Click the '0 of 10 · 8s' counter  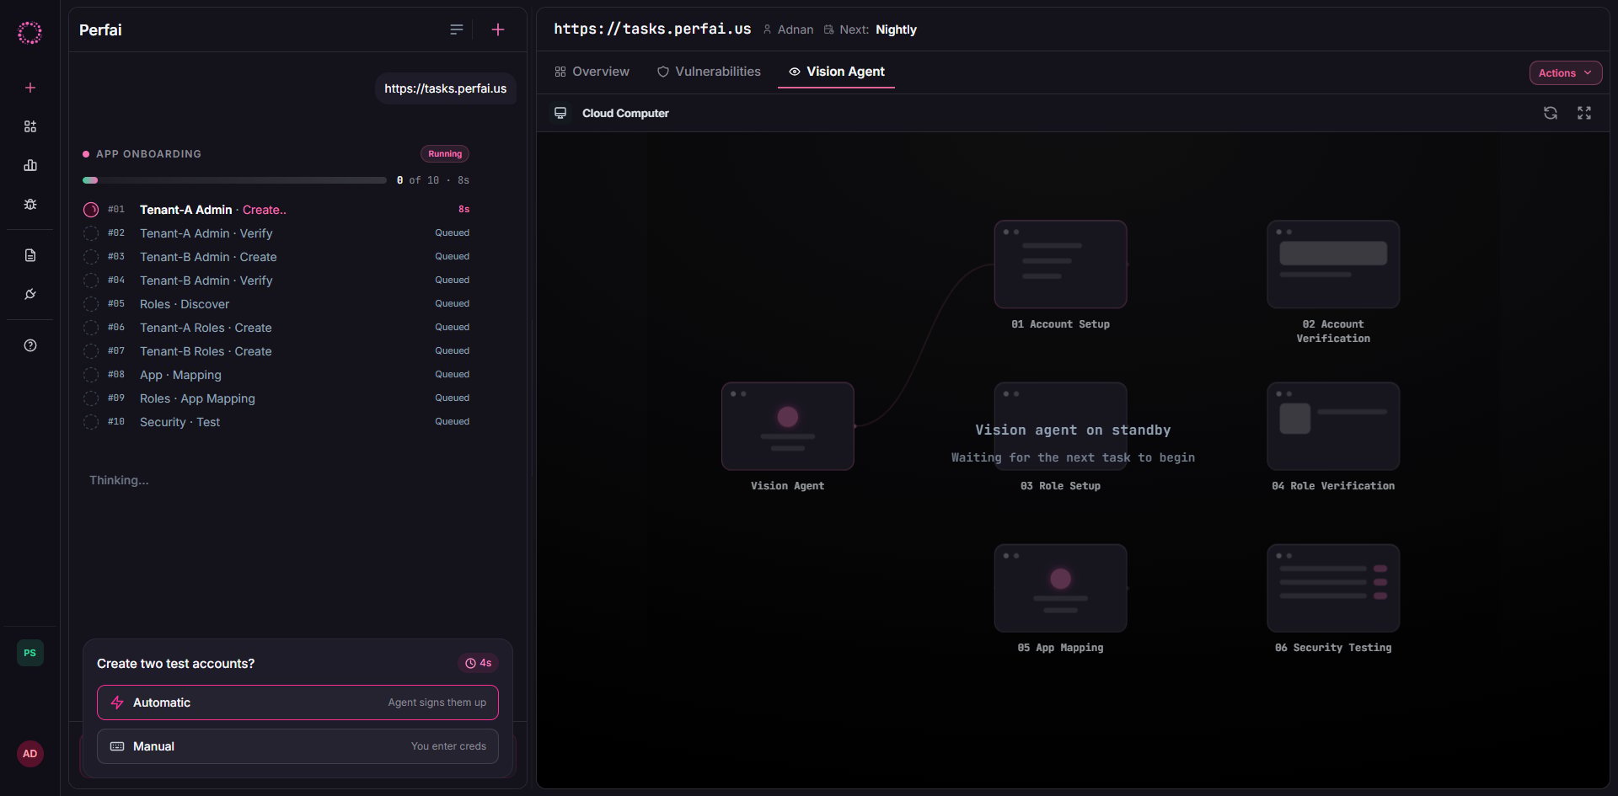pyautogui.click(x=433, y=180)
